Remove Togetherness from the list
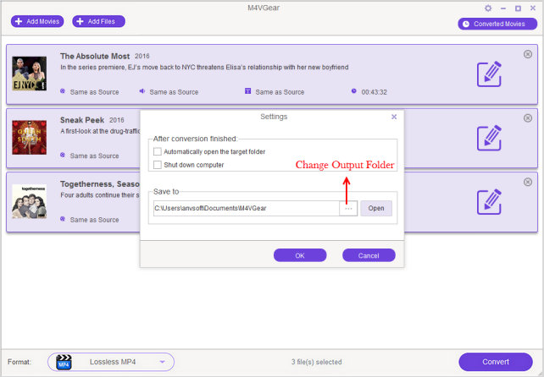Screen dimensions: 544x377 coord(528,182)
